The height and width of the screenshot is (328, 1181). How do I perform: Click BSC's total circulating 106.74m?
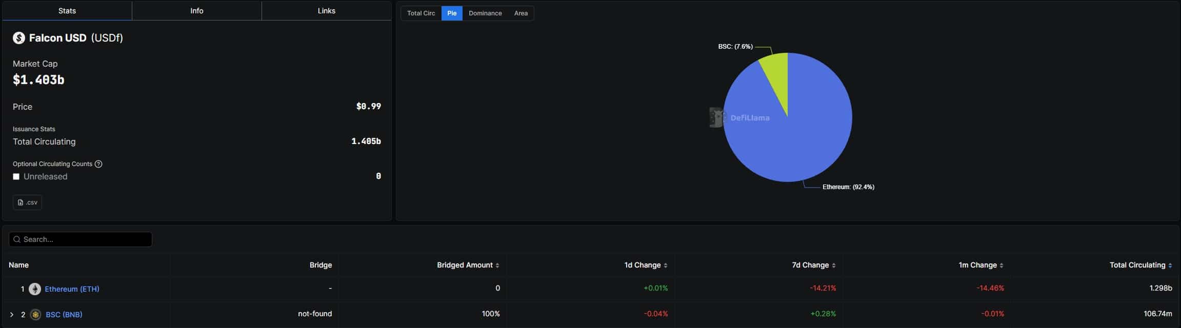[1158, 314]
